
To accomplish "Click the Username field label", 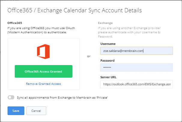I will (x=108, y=44).
